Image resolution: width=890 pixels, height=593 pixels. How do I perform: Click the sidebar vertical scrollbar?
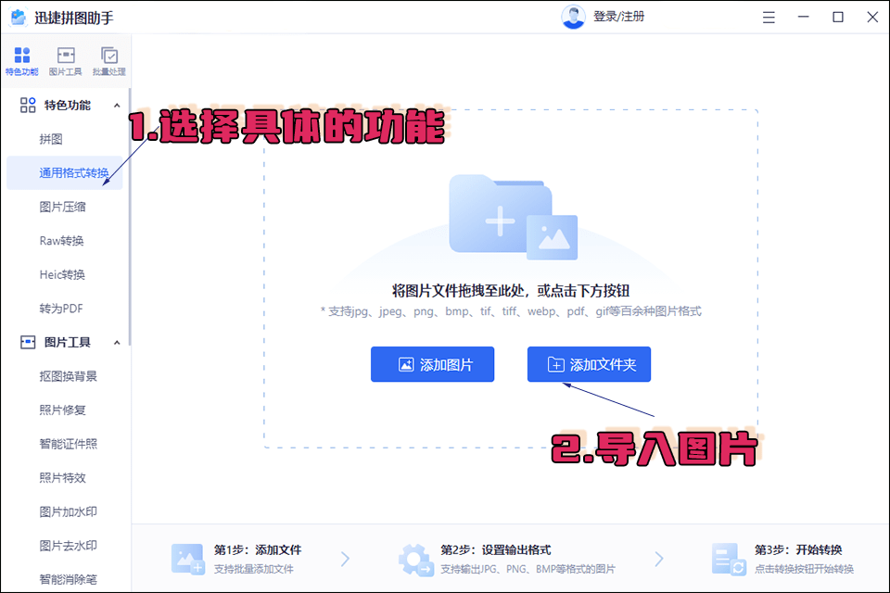pos(130,217)
